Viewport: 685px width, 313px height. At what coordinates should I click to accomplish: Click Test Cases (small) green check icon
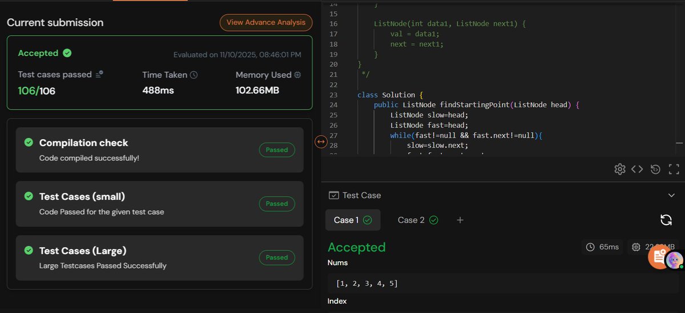[29, 196]
